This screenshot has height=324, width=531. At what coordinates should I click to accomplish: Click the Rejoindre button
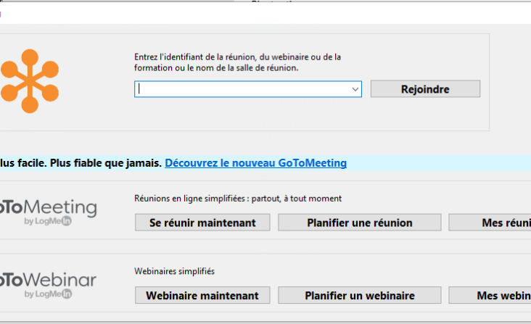[x=425, y=89]
